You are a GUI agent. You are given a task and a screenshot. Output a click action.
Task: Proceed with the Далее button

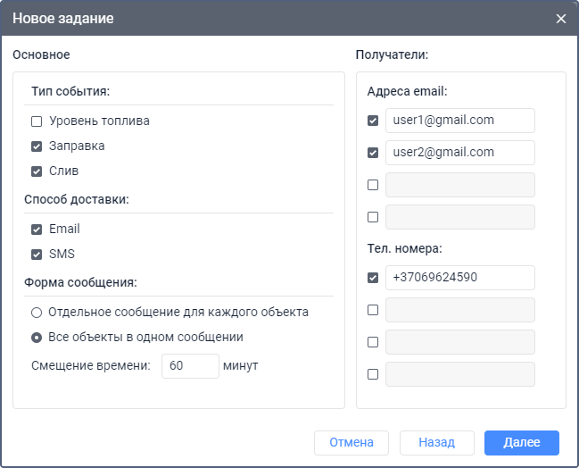(521, 443)
